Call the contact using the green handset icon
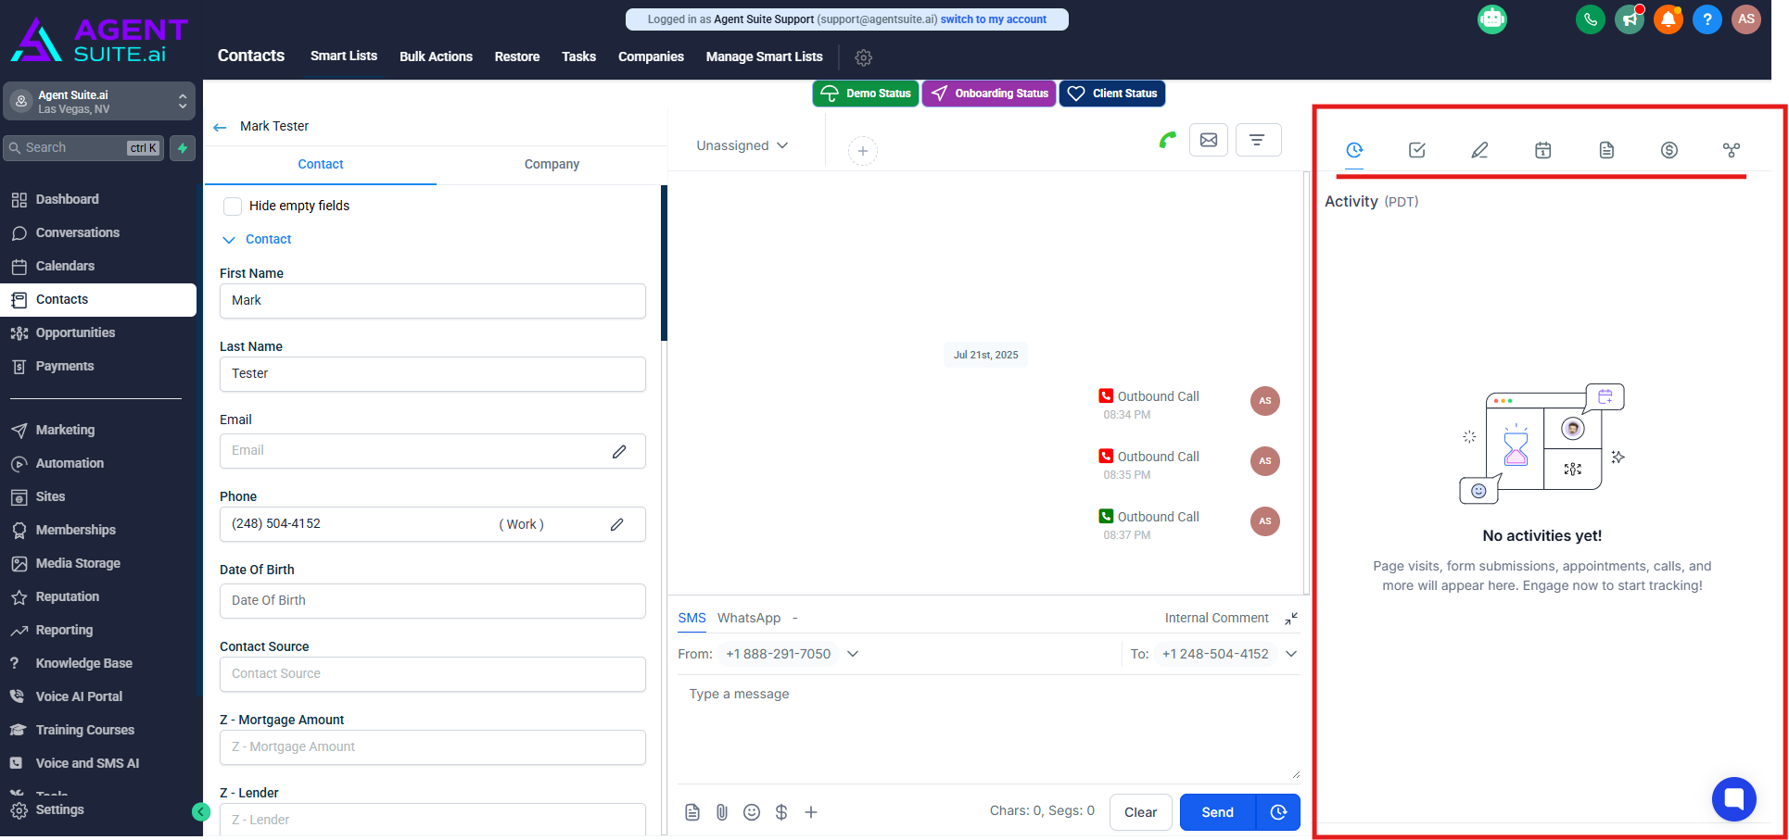The width and height of the screenshot is (1789, 840). pyautogui.click(x=1168, y=140)
